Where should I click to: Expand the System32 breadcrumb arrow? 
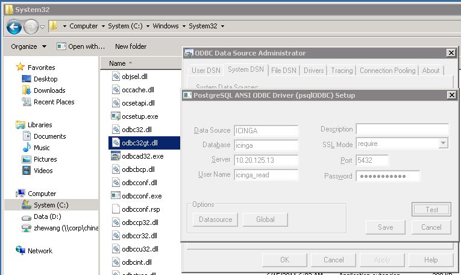click(223, 27)
